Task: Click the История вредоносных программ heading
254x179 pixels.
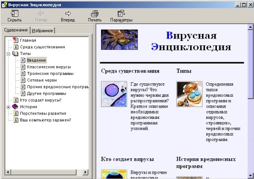Action: point(206,163)
